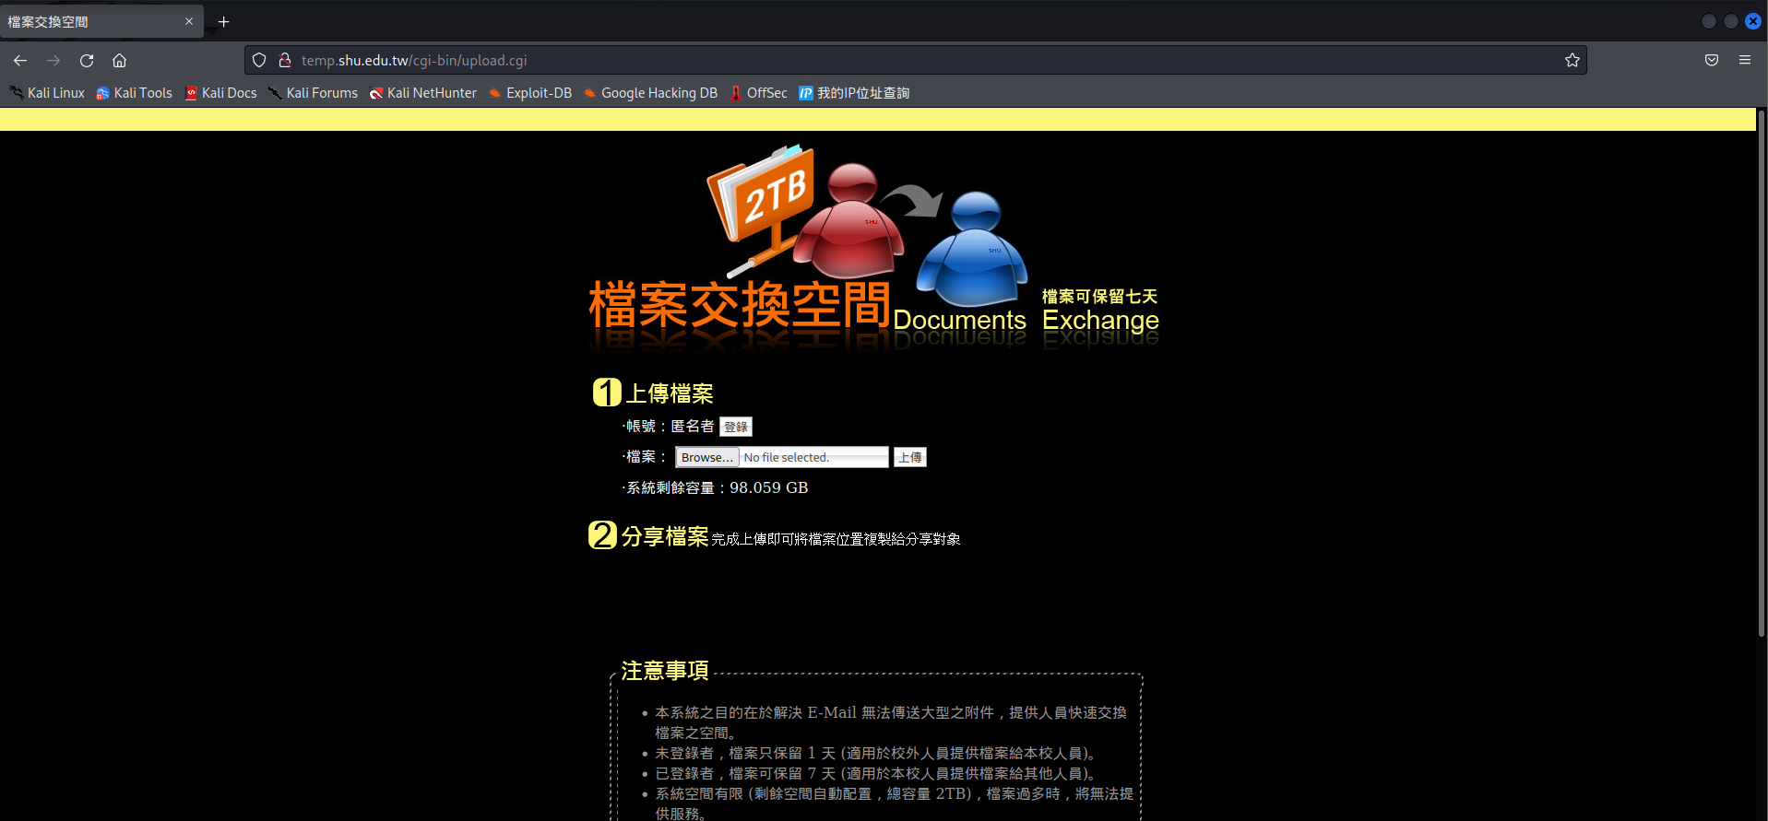Click the browser forward arrow
The height and width of the screenshot is (821, 1768).
[53, 61]
